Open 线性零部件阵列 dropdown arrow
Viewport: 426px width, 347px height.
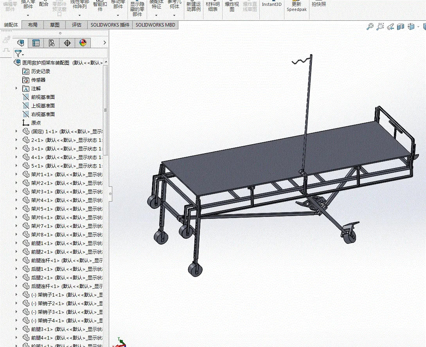tap(79, 16)
